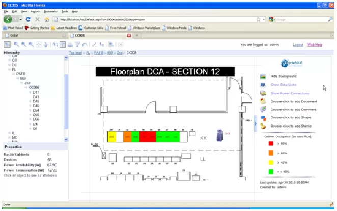Viewport: 337px width, 211px height.
Task: Click the PAFB breadcrumb link
Action: pyautogui.click(x=99, y=53)
